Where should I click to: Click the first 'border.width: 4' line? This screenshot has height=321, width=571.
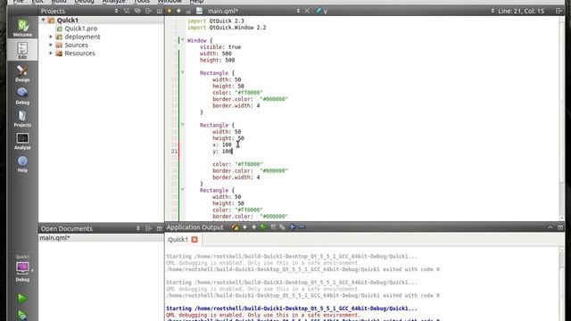coord(236,105)
